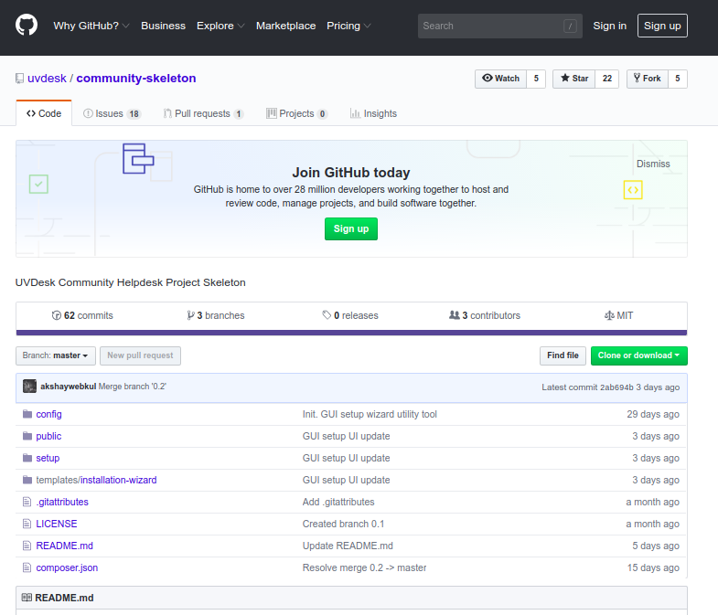Click the config folder icon
Image resolution: width=718 pixels, height=615 pixels.
(x=27, y=414)
